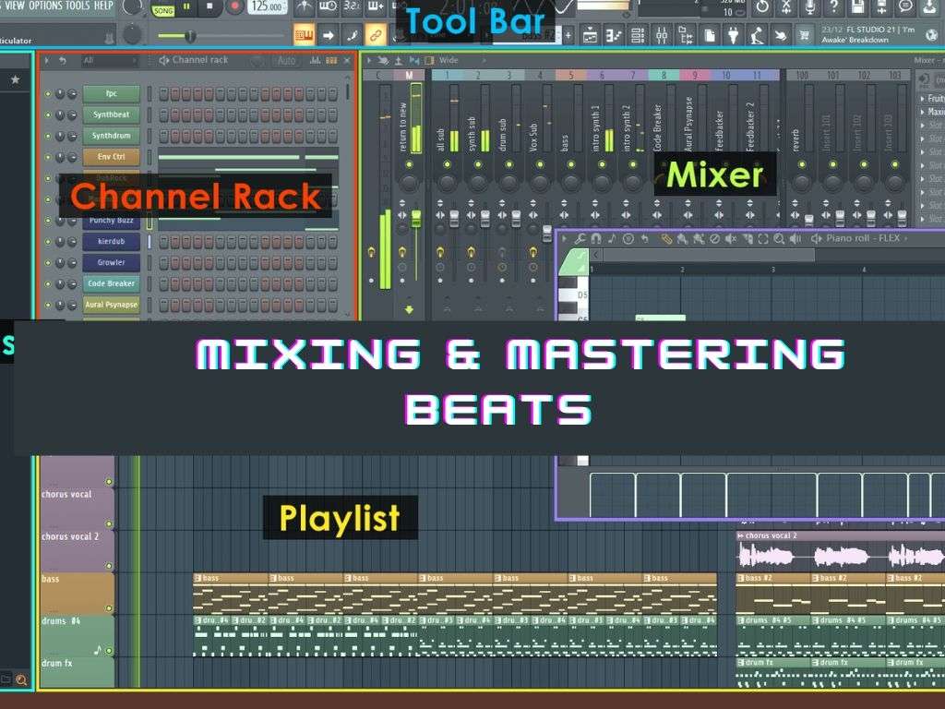The image size is (945, 709).
Task: Open the Mixer view icon
Action: (x=662, y=37)
